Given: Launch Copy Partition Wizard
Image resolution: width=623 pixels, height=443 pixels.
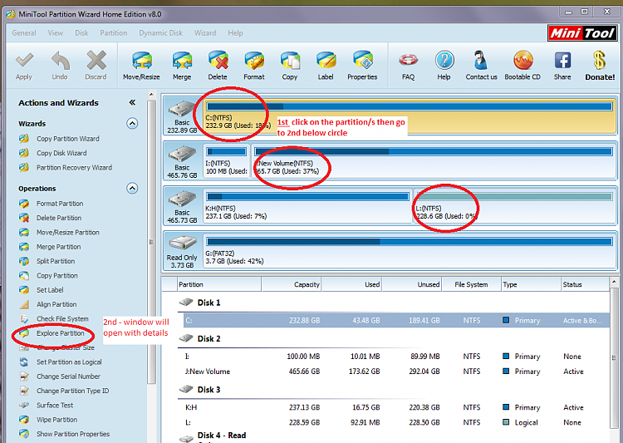Looking at the screenshot, I should click(x=68, y=139).
